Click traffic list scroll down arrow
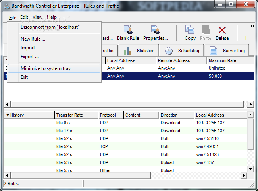The image size is (258, 191). click(250, 169)
